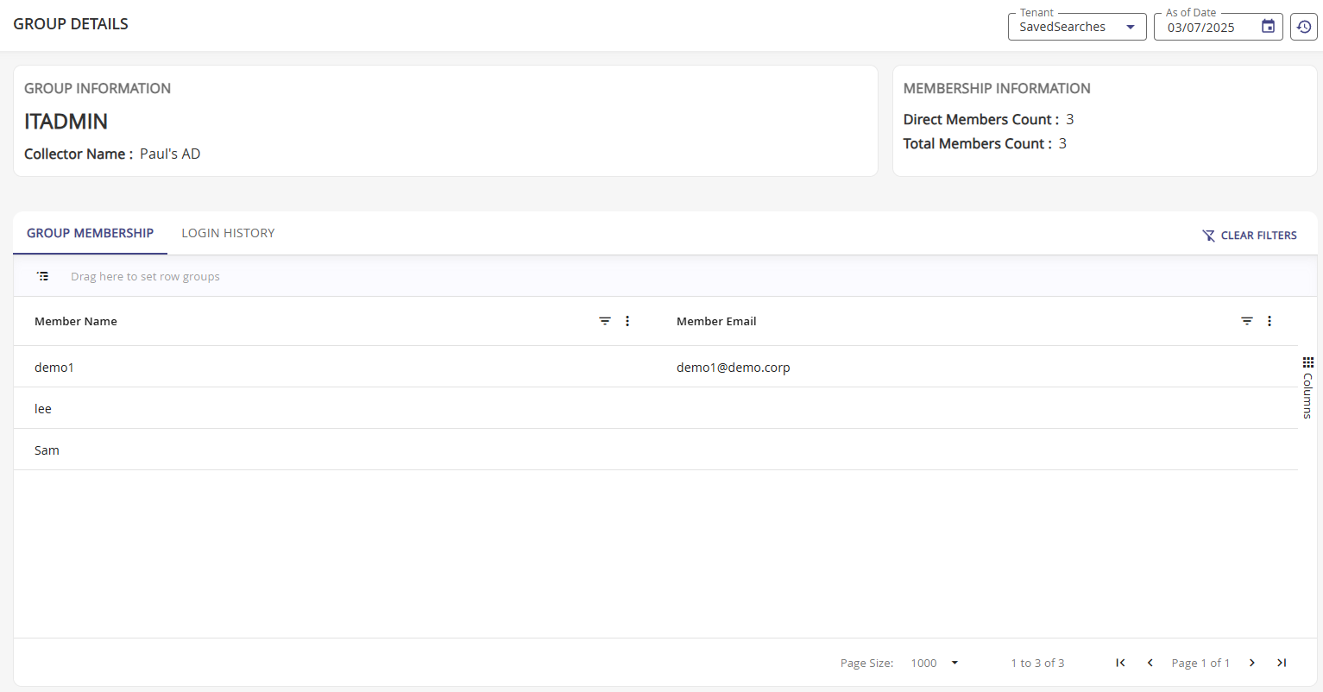Expand the Columns side panel
This screenshot has width=1323, height=692.
click(1307, 387)
